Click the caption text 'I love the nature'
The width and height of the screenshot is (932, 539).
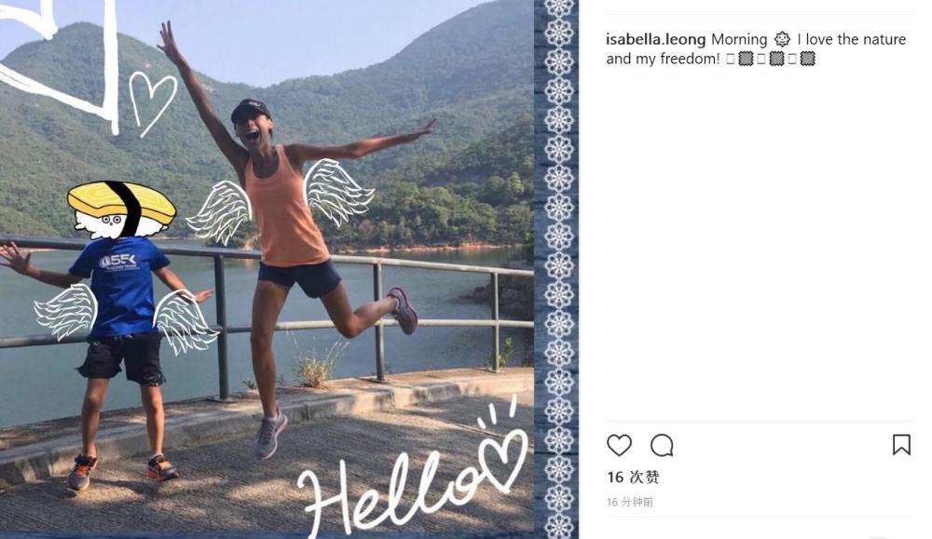[851, 40]
